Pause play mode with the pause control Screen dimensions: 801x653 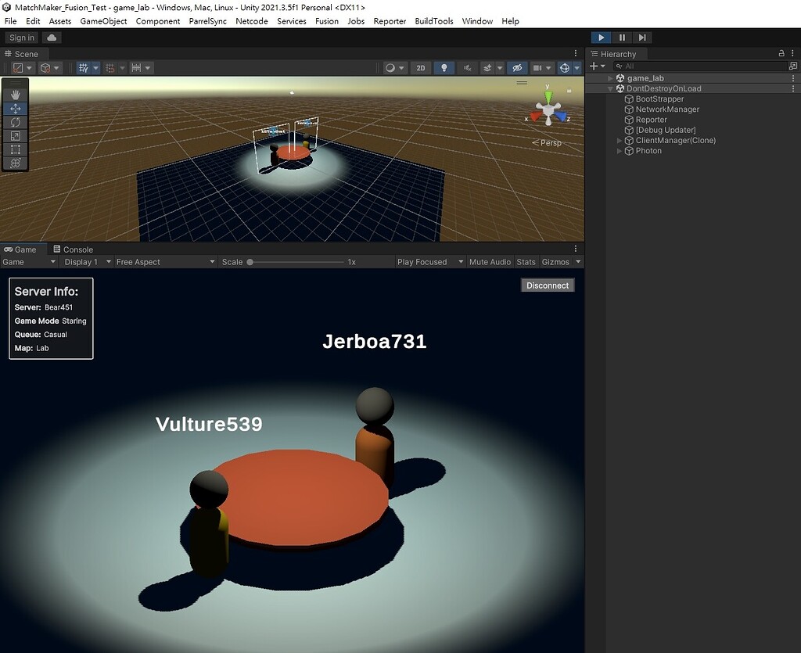(622, 37)
